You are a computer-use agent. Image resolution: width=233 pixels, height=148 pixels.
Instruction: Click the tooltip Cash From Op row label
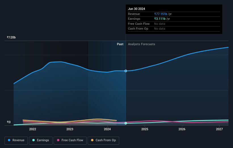tap(138, 29)
